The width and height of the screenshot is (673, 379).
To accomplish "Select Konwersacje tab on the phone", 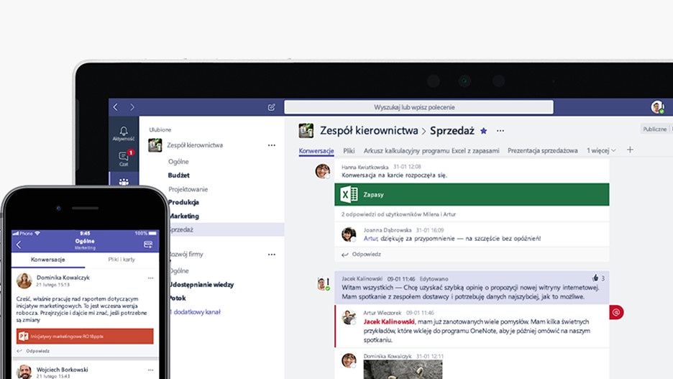I will 48,260.
